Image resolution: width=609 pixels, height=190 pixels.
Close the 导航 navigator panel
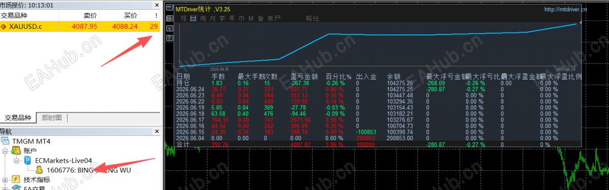(157, 131)
